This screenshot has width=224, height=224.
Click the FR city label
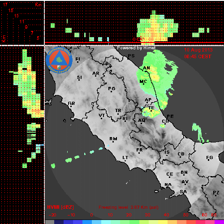[x=139, y=150]
